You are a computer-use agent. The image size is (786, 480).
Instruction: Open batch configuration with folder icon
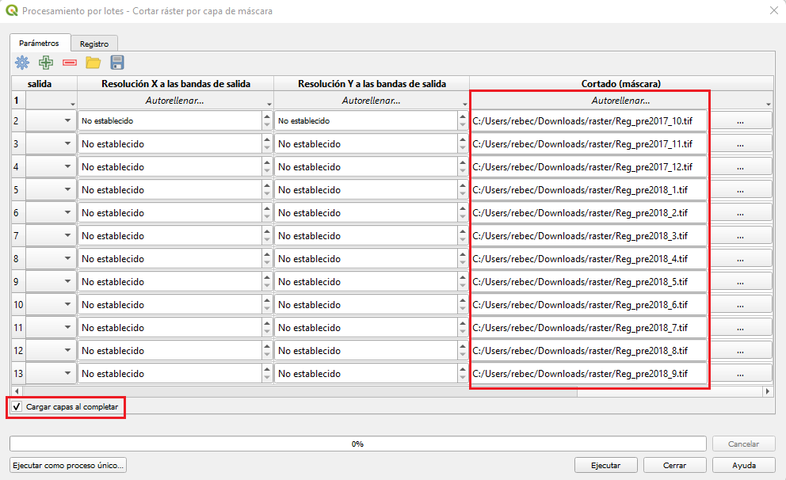coord(93,63)
